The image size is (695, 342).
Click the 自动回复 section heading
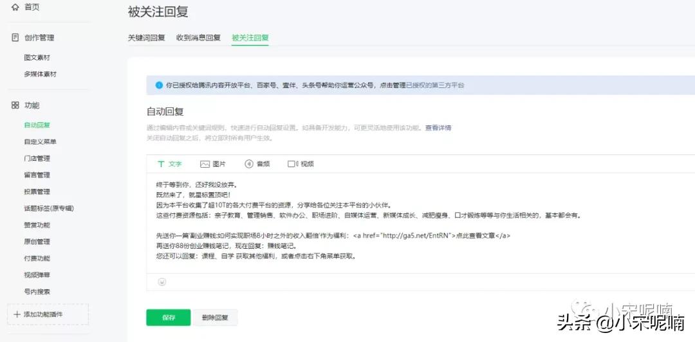(x=165, y=111)
